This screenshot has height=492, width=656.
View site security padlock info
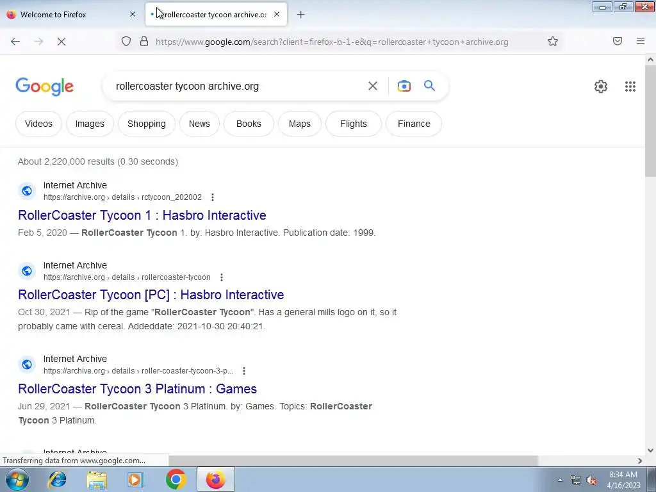point(144,42)
